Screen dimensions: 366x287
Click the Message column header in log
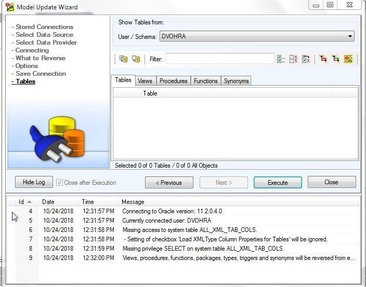point(239,202)
